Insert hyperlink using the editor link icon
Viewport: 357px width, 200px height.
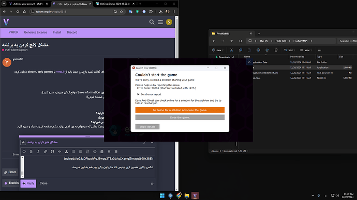coord(46,152)
